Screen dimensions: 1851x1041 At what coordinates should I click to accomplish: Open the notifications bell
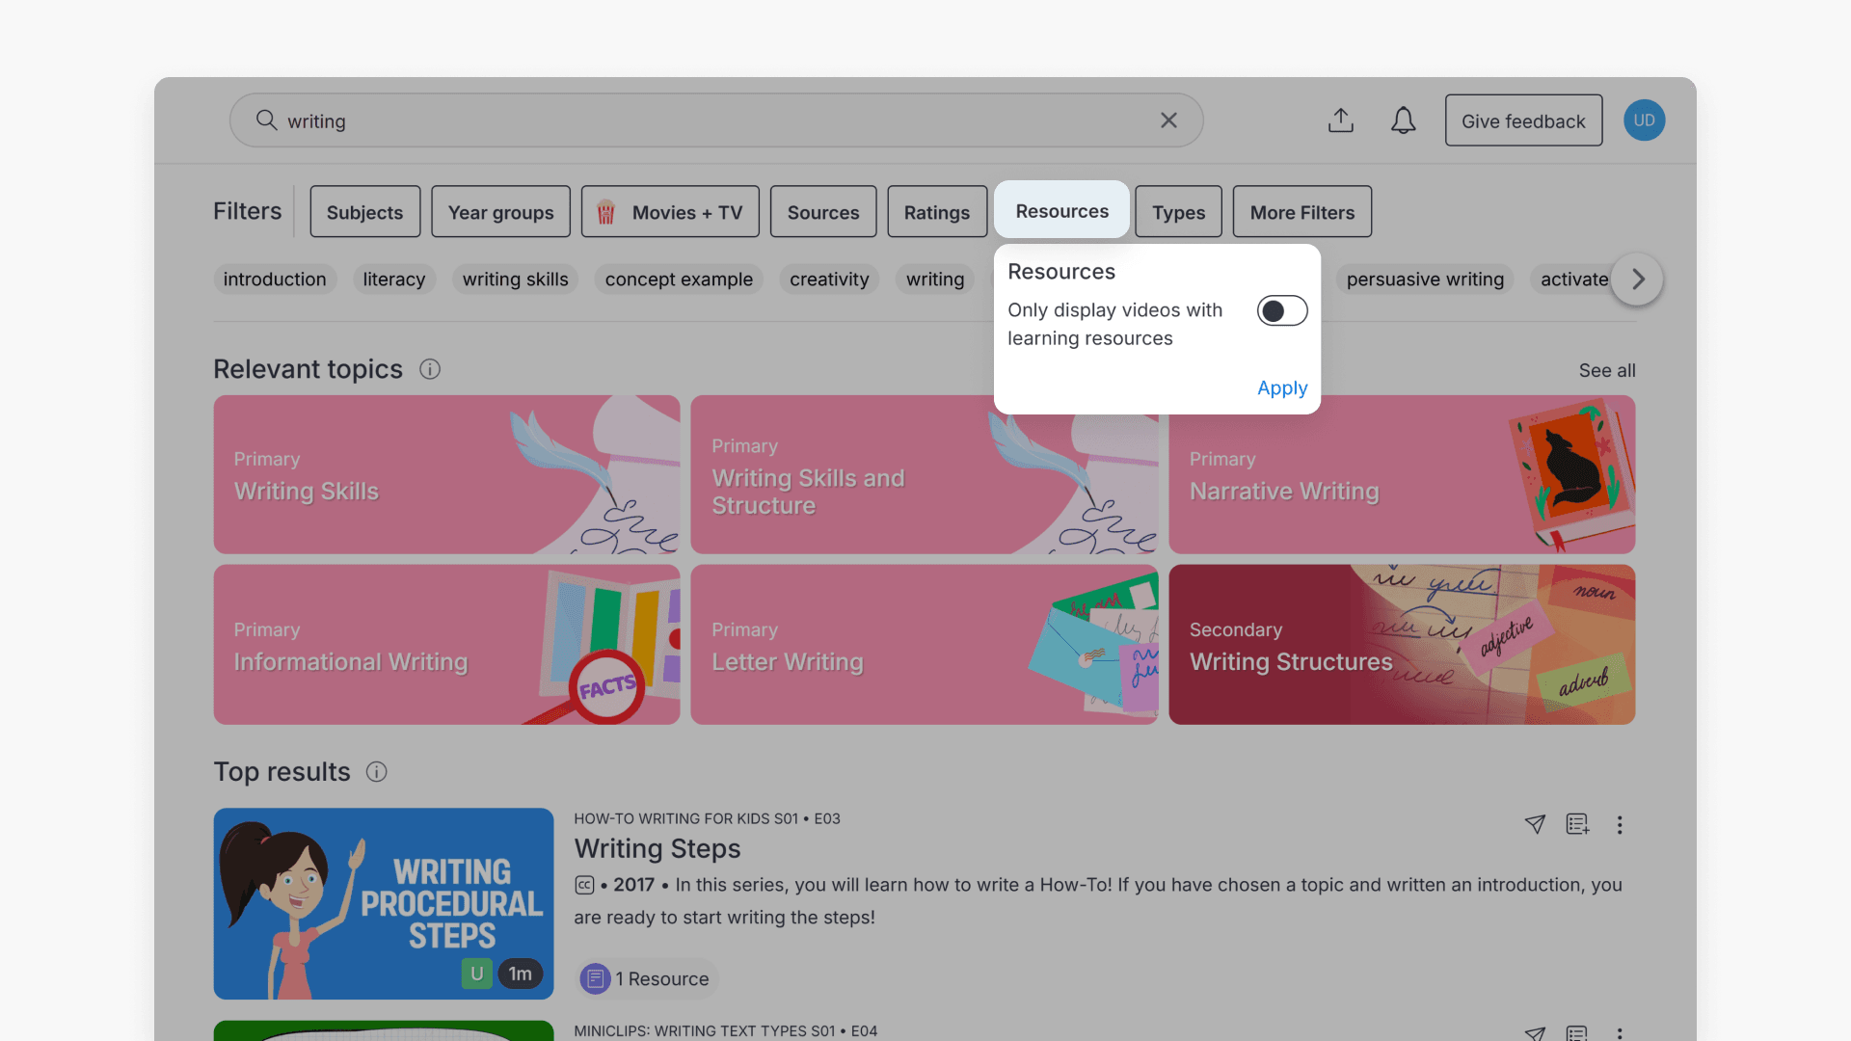point(1403,120)
